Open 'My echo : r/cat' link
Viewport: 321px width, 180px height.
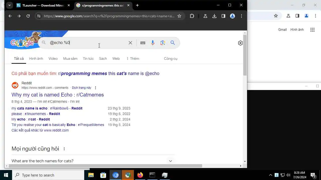(x=31, y=119)
